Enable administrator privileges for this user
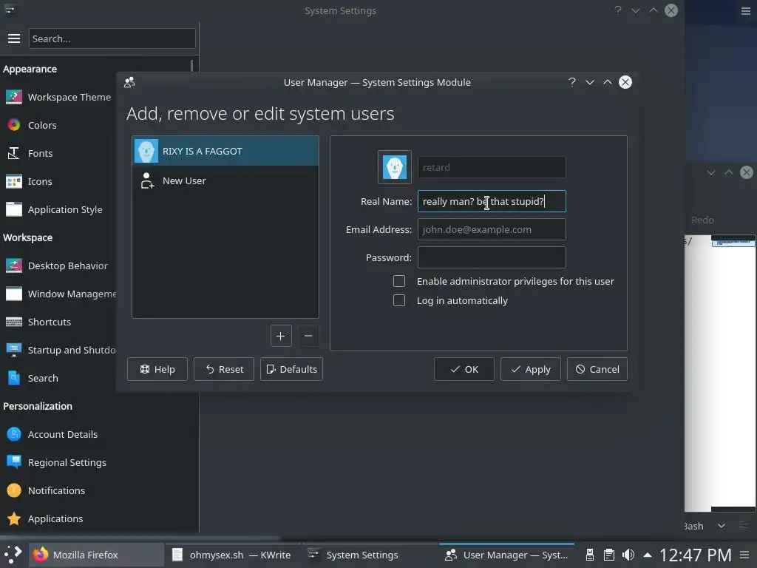The width and height of the screenshot is (757, 568). click(399, 281)
